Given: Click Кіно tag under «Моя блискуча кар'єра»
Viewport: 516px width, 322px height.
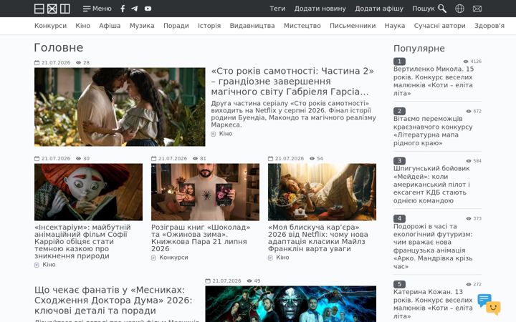Looking at the screenshot, I should (x=282, y=258).
